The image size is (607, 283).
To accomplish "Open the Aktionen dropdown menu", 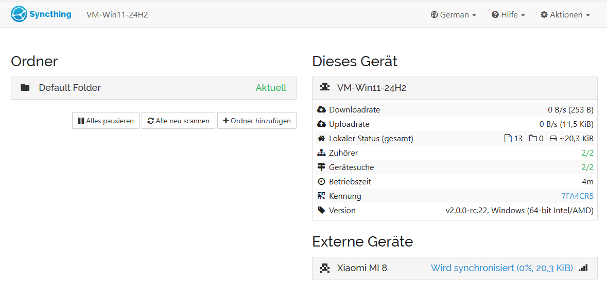I will (565, 15).
